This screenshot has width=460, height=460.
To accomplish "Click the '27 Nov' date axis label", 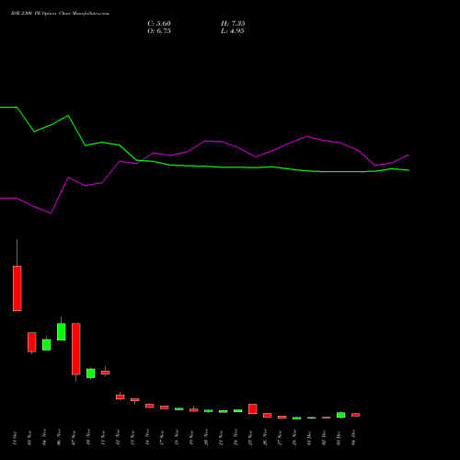I will (x=280, y=438).
